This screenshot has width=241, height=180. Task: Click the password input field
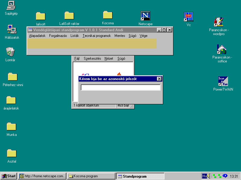[120, 88]
